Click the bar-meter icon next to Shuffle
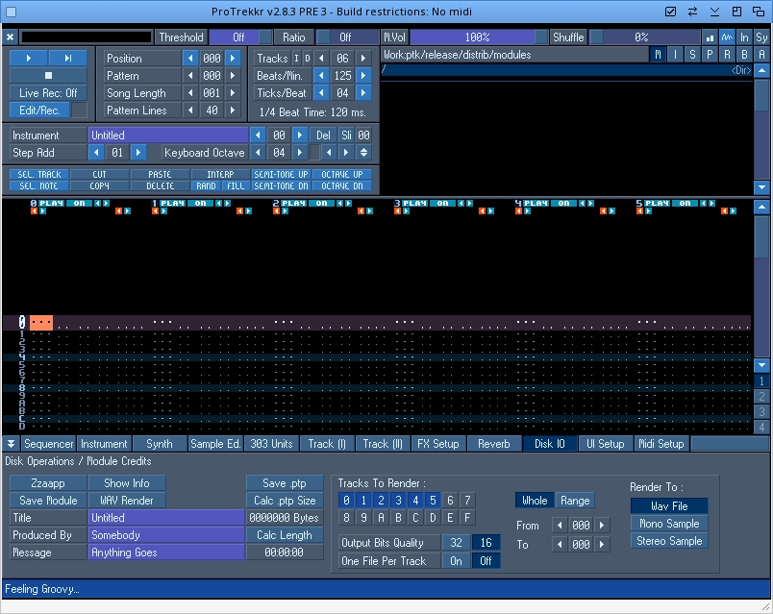 click(x=711, y=37)
